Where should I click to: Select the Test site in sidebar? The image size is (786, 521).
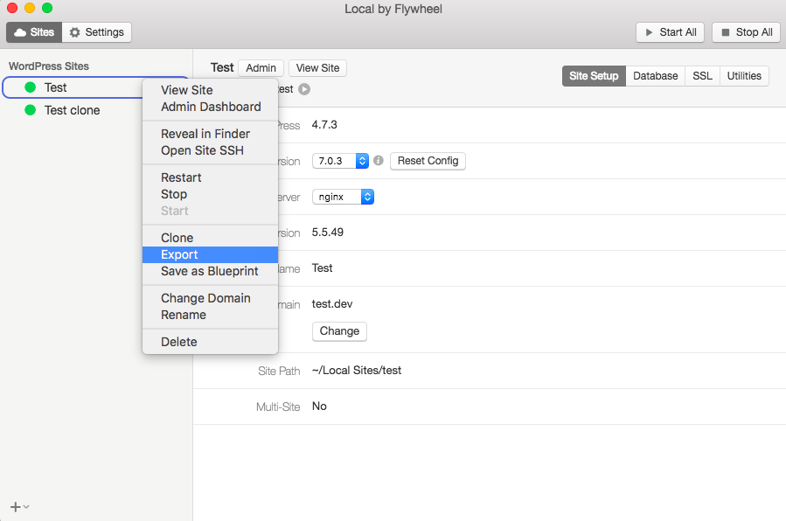(73, 87)
